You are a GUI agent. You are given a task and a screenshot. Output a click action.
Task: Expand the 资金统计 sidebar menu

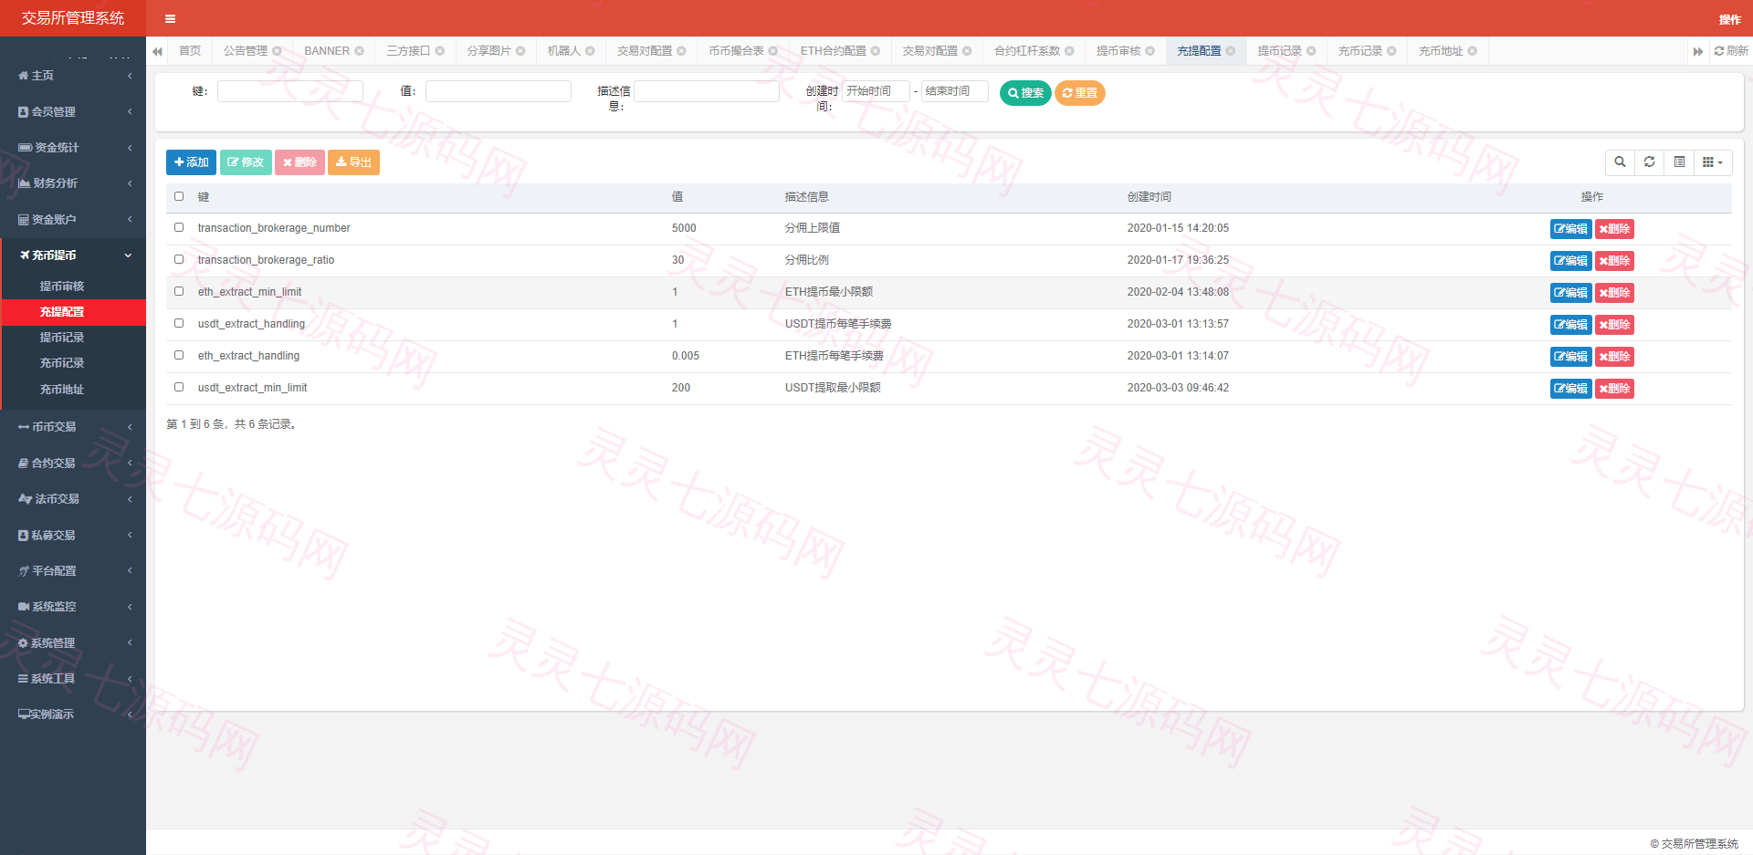pos(73,147)
